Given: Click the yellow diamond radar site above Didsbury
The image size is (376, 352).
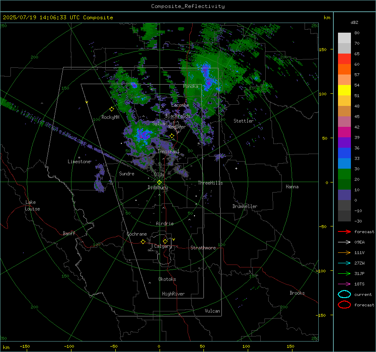Looking at the screenshot, I should tap(159, 182).
